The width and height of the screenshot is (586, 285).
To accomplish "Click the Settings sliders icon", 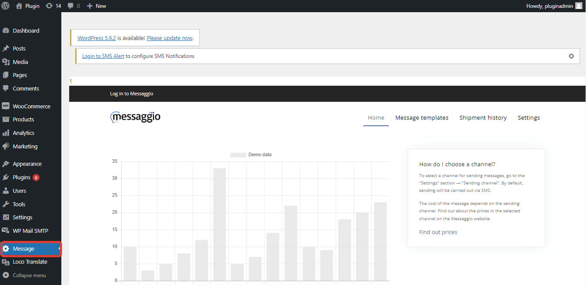I will (x=6, y=217).
